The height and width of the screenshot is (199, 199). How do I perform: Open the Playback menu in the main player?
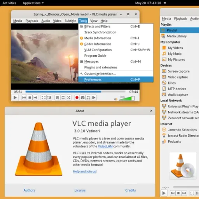point(32,21)
